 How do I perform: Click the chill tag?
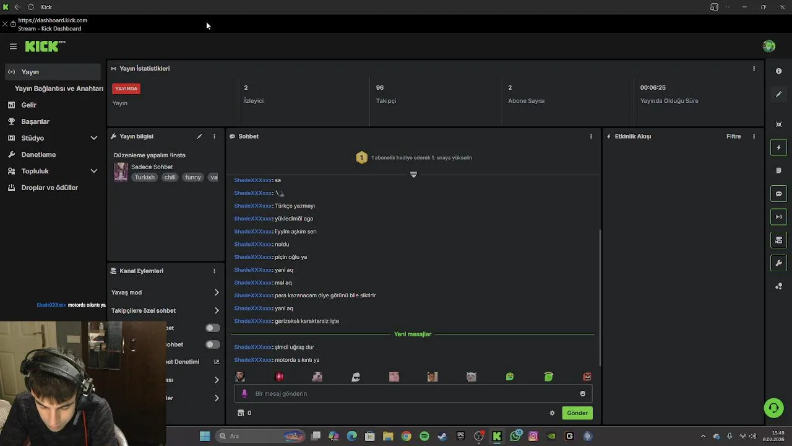pyautogui.click(x=170, y=177)
